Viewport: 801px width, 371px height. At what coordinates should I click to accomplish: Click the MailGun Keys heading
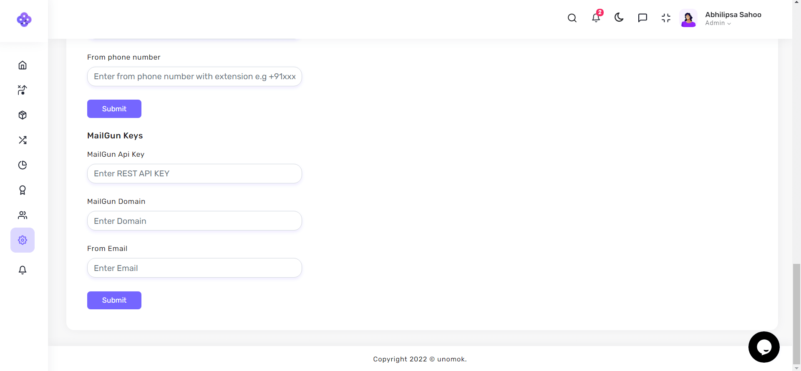click(115, 135)
